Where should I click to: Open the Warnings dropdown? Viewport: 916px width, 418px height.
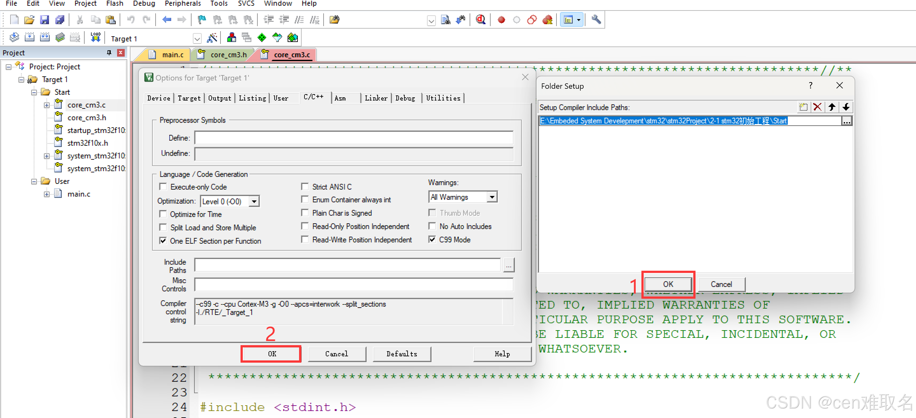492,197
